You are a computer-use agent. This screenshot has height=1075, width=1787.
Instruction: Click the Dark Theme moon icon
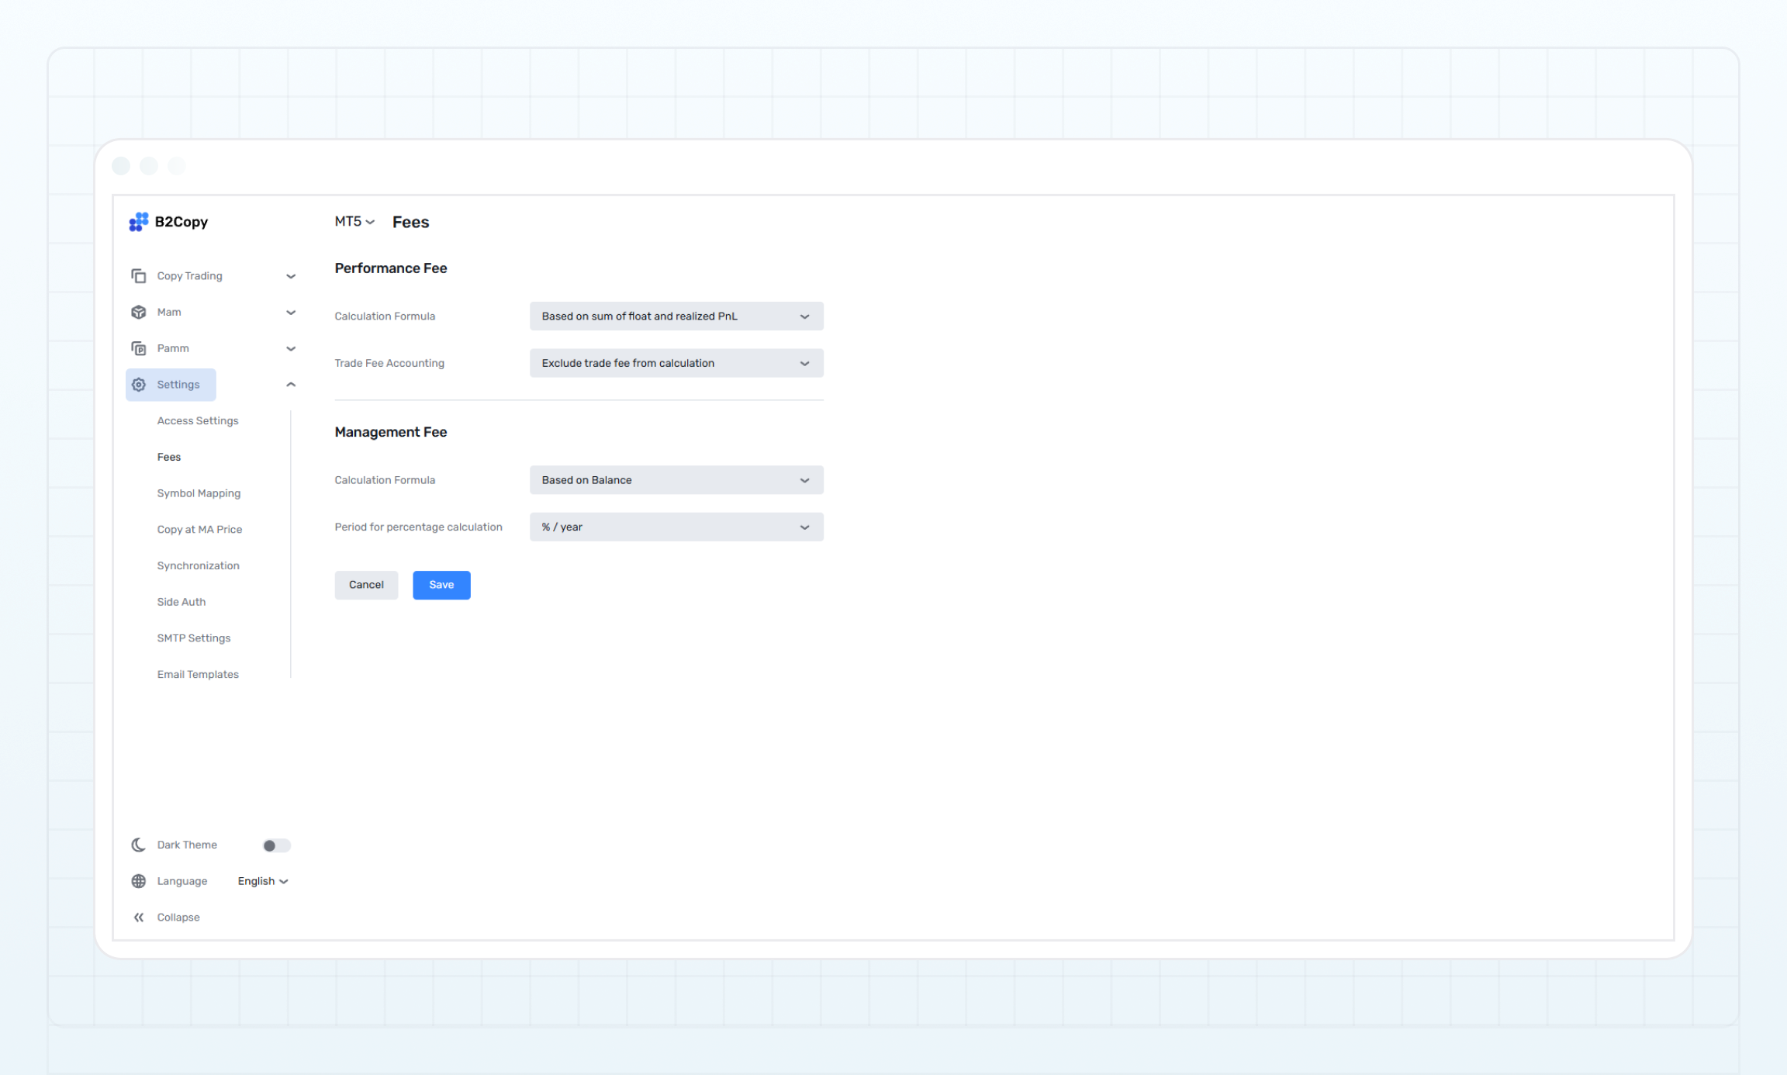point(138,845)
